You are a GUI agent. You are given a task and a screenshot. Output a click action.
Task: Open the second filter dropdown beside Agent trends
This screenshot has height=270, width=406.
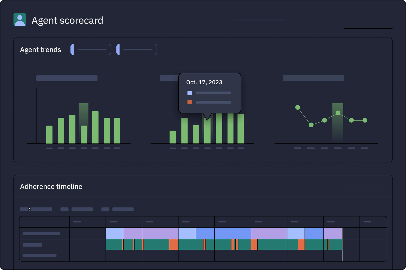point(136,49)
